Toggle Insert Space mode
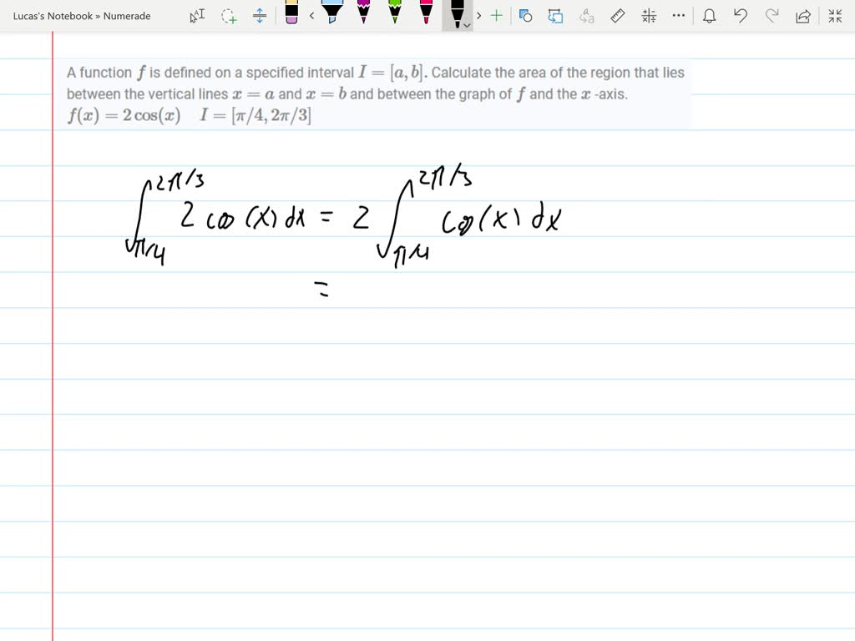 [261, 15]
